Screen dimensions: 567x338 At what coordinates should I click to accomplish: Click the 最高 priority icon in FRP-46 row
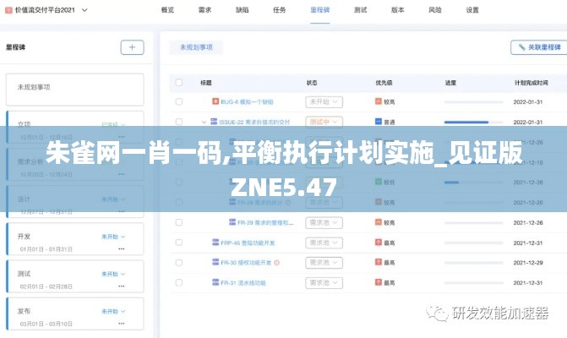379,243
